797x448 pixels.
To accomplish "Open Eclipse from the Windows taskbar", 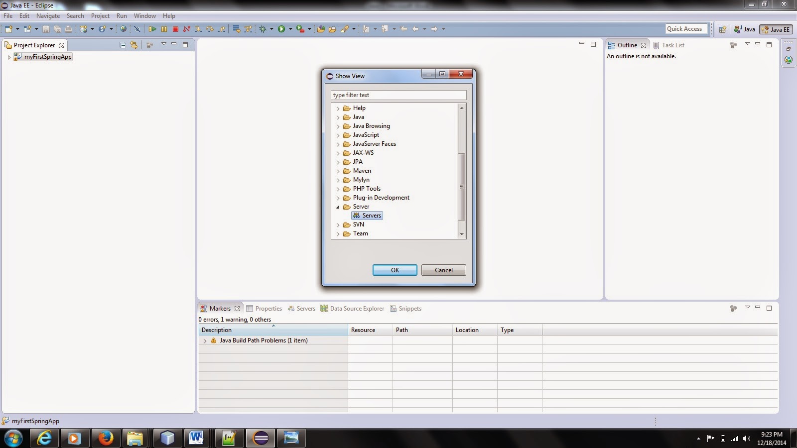I will tap(260, 439).
